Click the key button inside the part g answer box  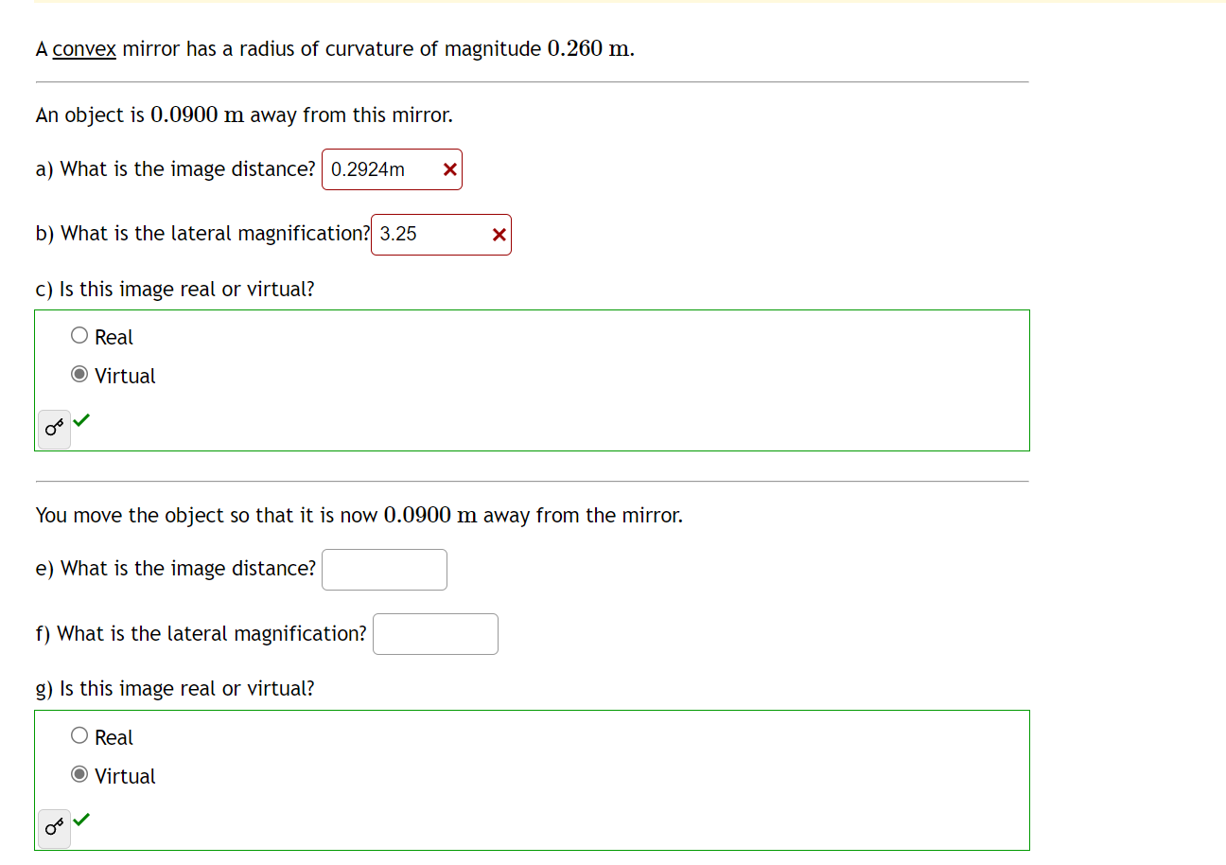tap(53, 828)
